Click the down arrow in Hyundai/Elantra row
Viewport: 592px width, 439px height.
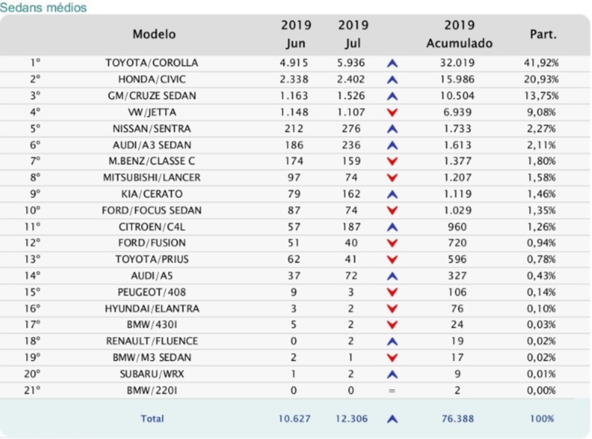point(393,309)
